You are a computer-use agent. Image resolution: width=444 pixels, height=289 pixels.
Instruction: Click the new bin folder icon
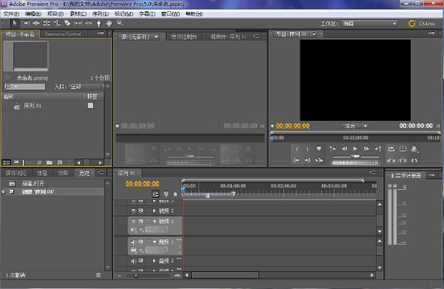(50, 162)
